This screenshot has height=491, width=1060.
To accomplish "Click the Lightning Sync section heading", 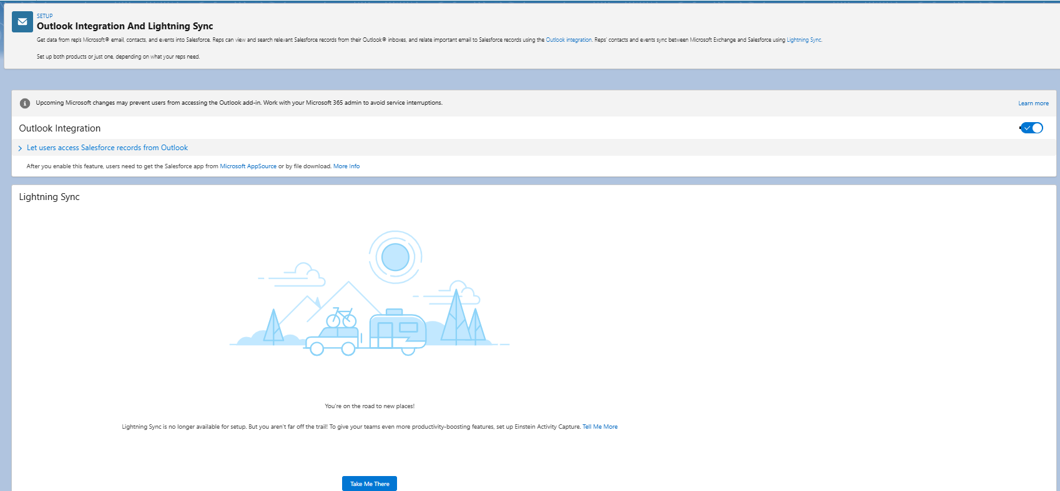I will [x=49, y=197].
